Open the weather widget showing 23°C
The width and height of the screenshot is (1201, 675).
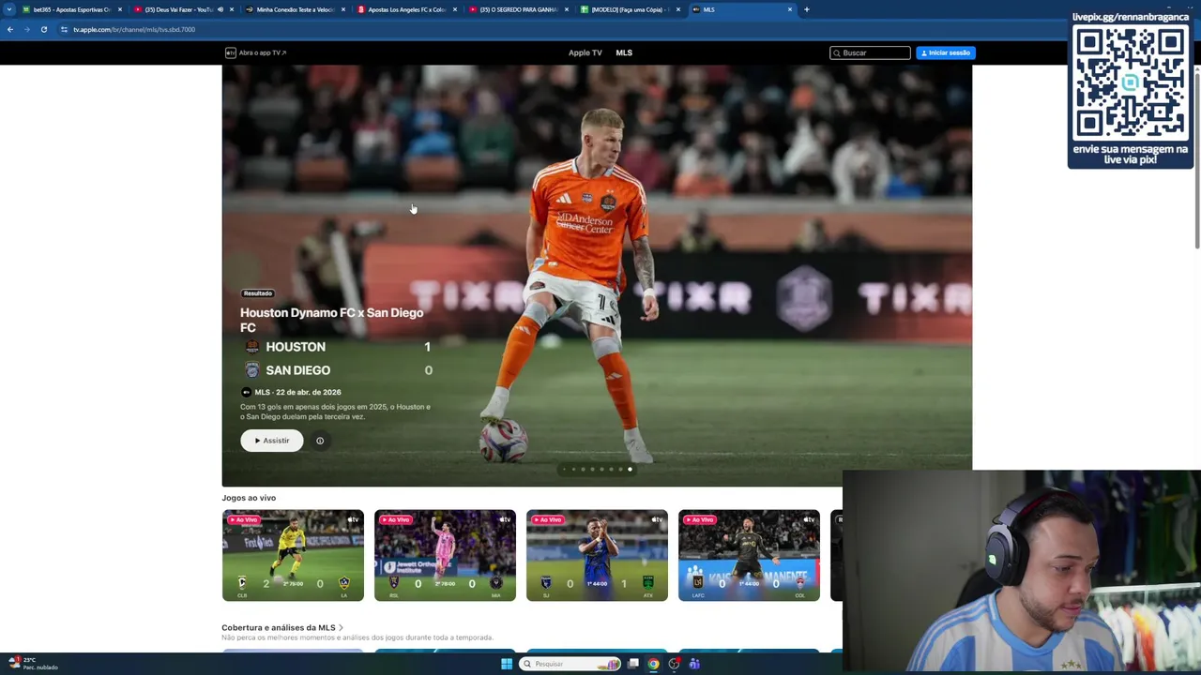33,663
